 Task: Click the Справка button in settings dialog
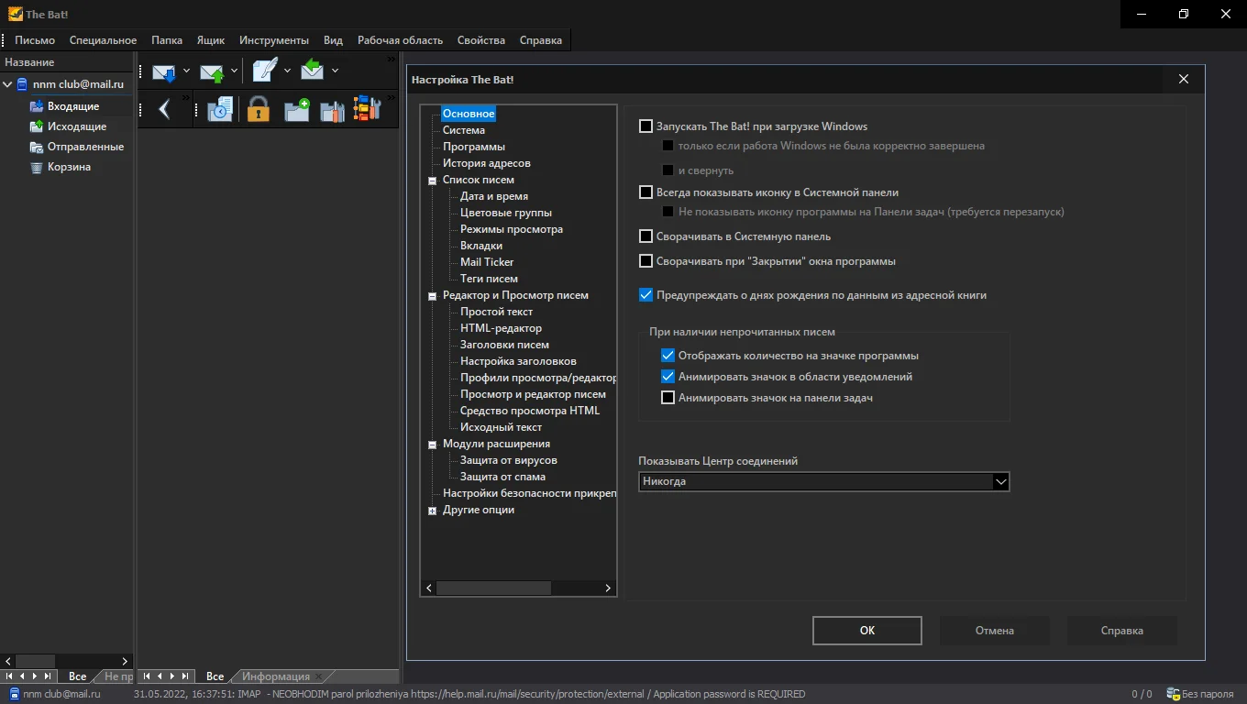pyautogui.click(x=1122, y=631)
